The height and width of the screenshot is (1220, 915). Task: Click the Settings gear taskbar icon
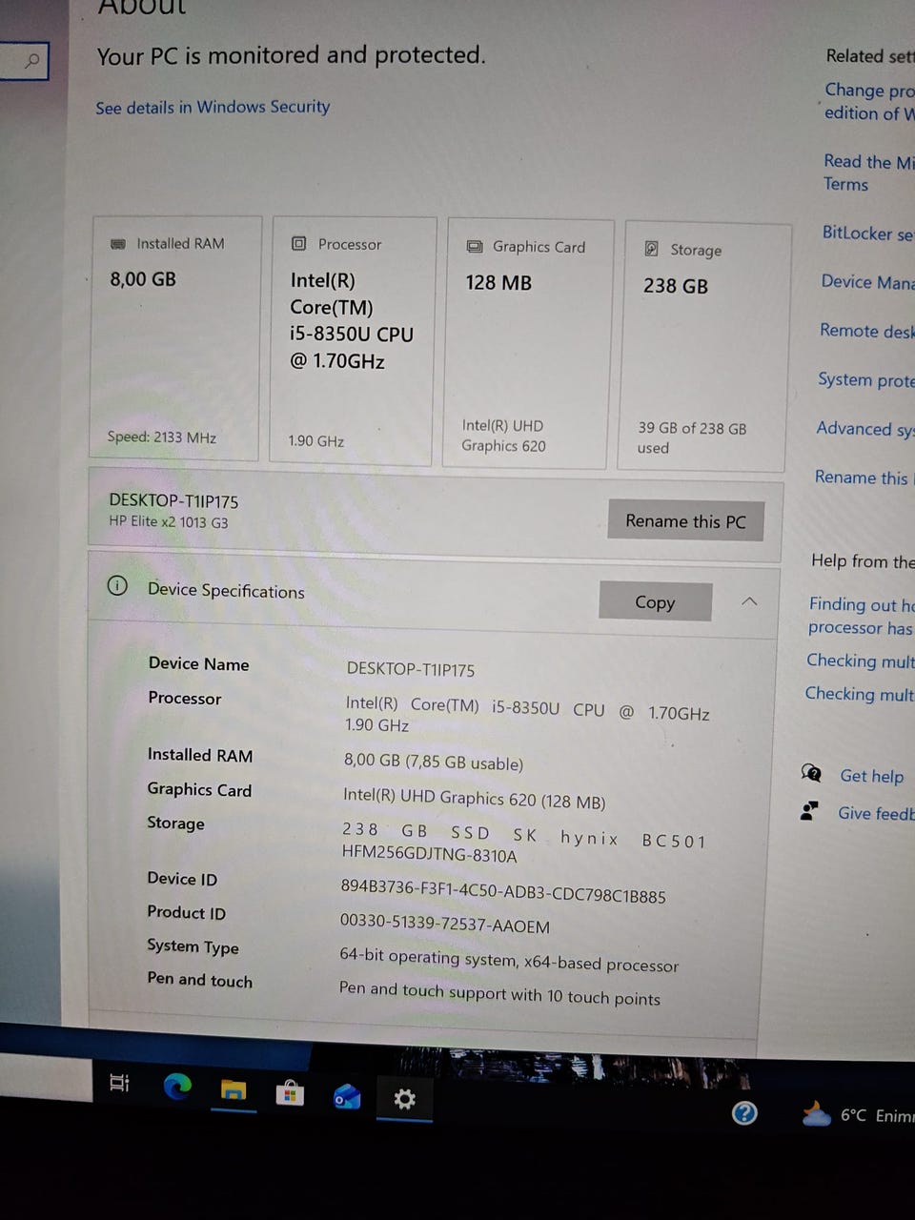(x=404, y=1100)
